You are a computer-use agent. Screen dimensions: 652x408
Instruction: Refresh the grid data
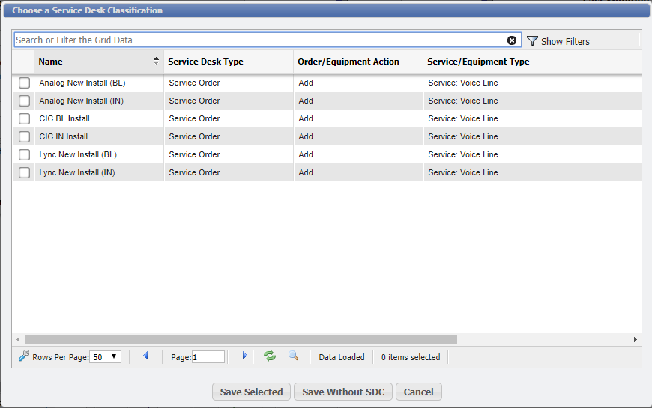(270, 356)
